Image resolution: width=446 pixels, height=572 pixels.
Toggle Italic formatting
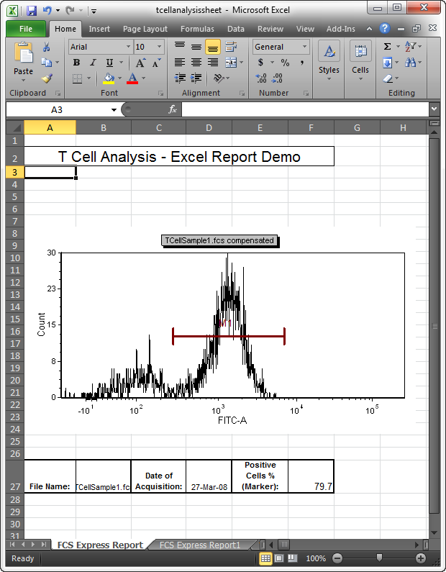(x=93, y=63)
